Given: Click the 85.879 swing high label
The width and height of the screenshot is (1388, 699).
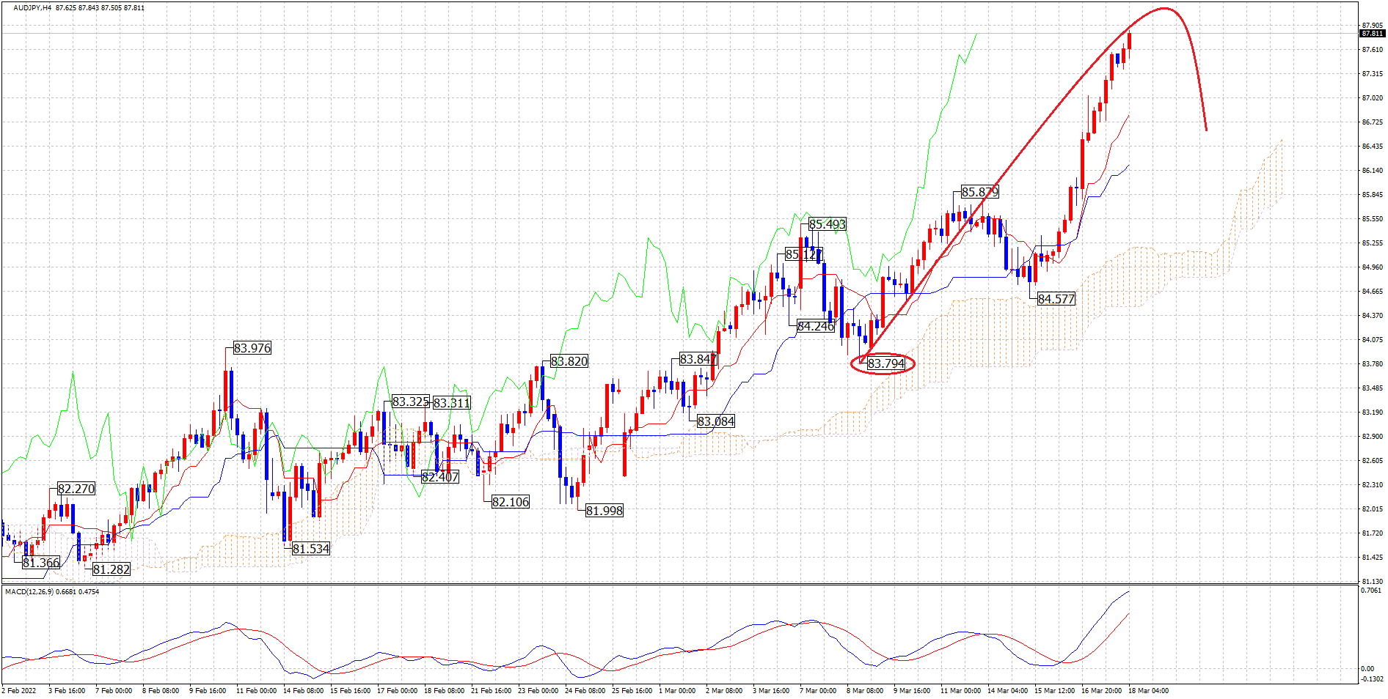Looking at the screenshot, I should tap(979, 192).
